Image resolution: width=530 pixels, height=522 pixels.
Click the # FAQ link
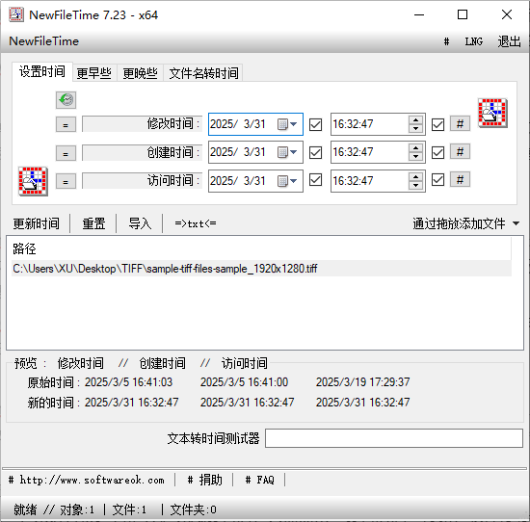pyautogui.click(x=259, y=480)
